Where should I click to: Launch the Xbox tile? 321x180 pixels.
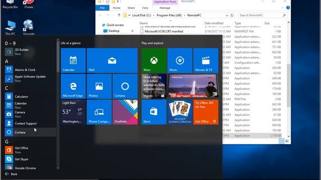[x=154, y=60]
